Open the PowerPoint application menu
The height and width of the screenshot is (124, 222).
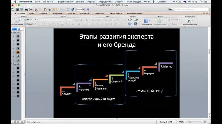(x=26, y=2)
